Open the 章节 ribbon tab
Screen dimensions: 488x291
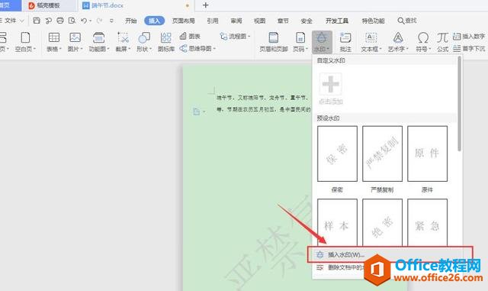coord(283,21)
